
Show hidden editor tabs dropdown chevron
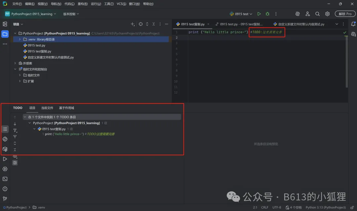tap(337, 24)
